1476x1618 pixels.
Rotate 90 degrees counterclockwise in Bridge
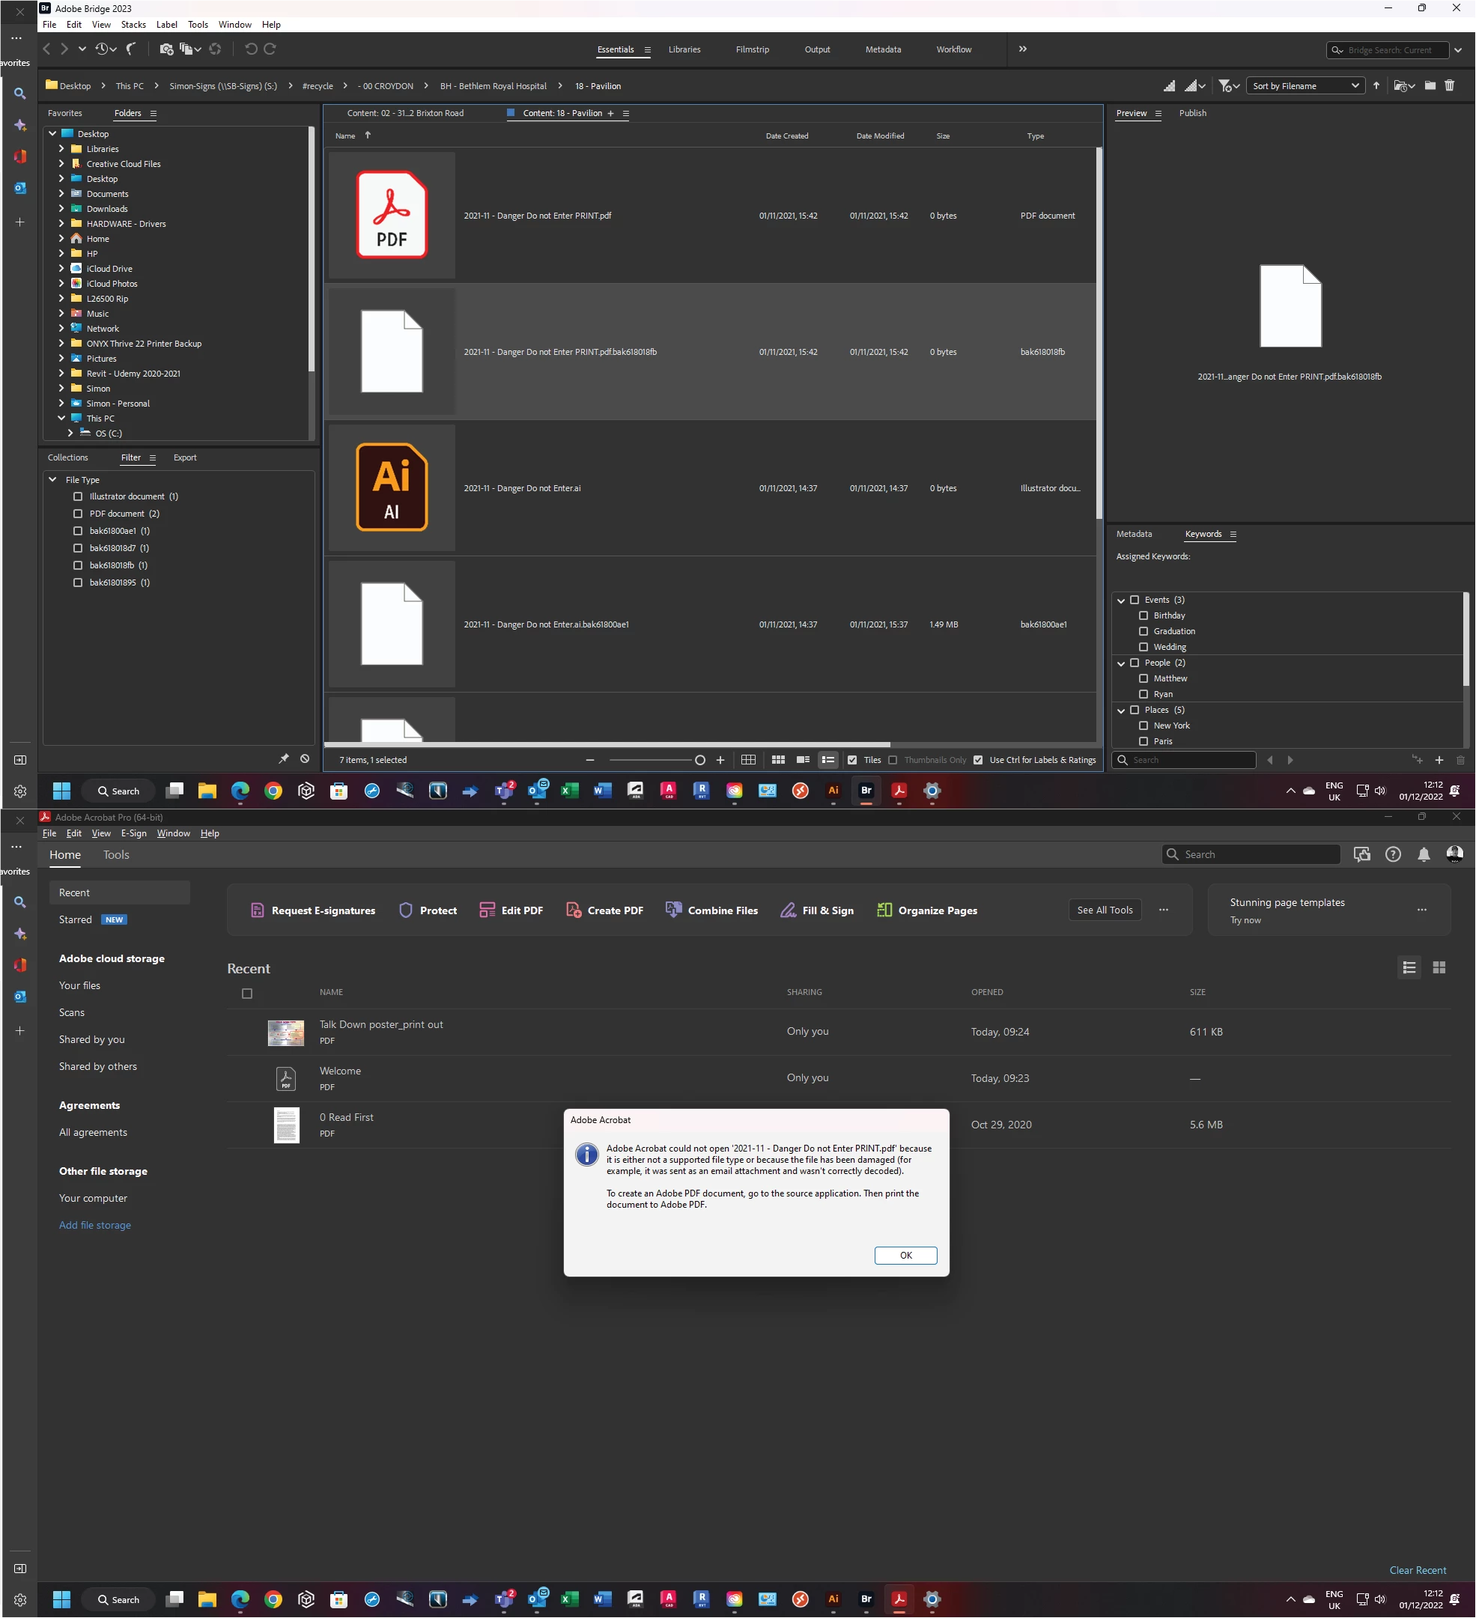[250, 49]
